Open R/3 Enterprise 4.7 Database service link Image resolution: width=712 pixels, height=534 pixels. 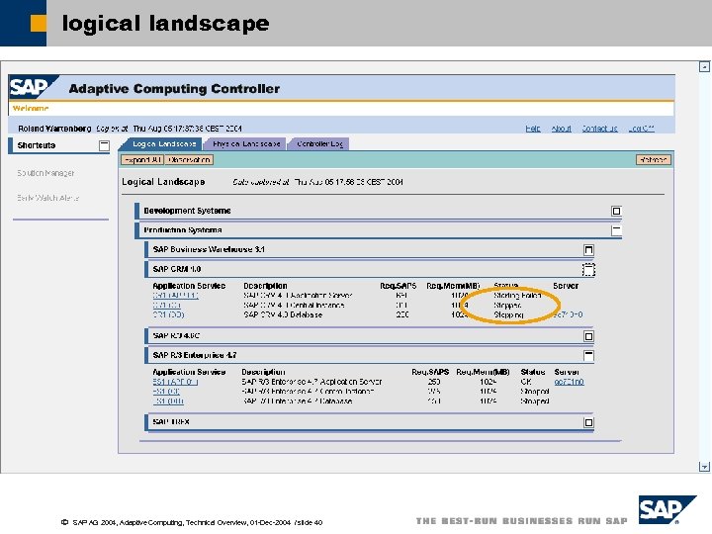pyautogui.click(x=168, y=401)
